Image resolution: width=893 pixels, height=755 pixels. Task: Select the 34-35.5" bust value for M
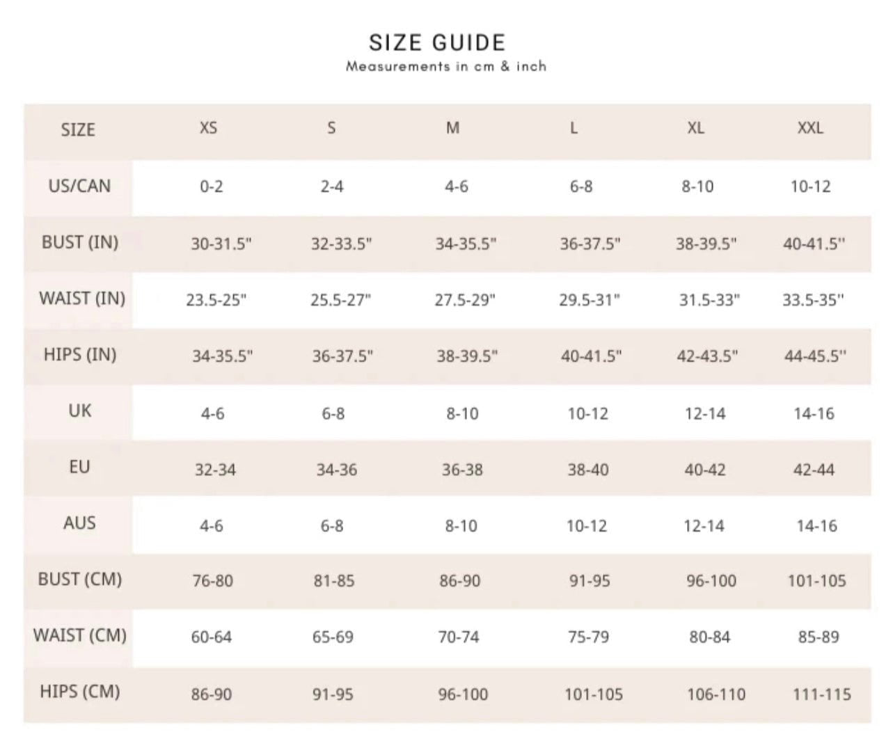tap(466, 244)
